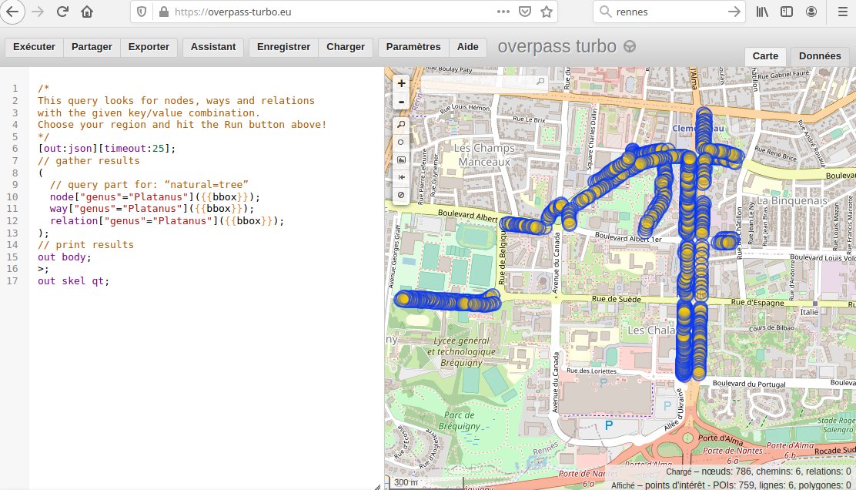The height and width of the screenshot is (490, 856).
Task: Run the query with Exécuter
Action: click(x=34, y=47)
